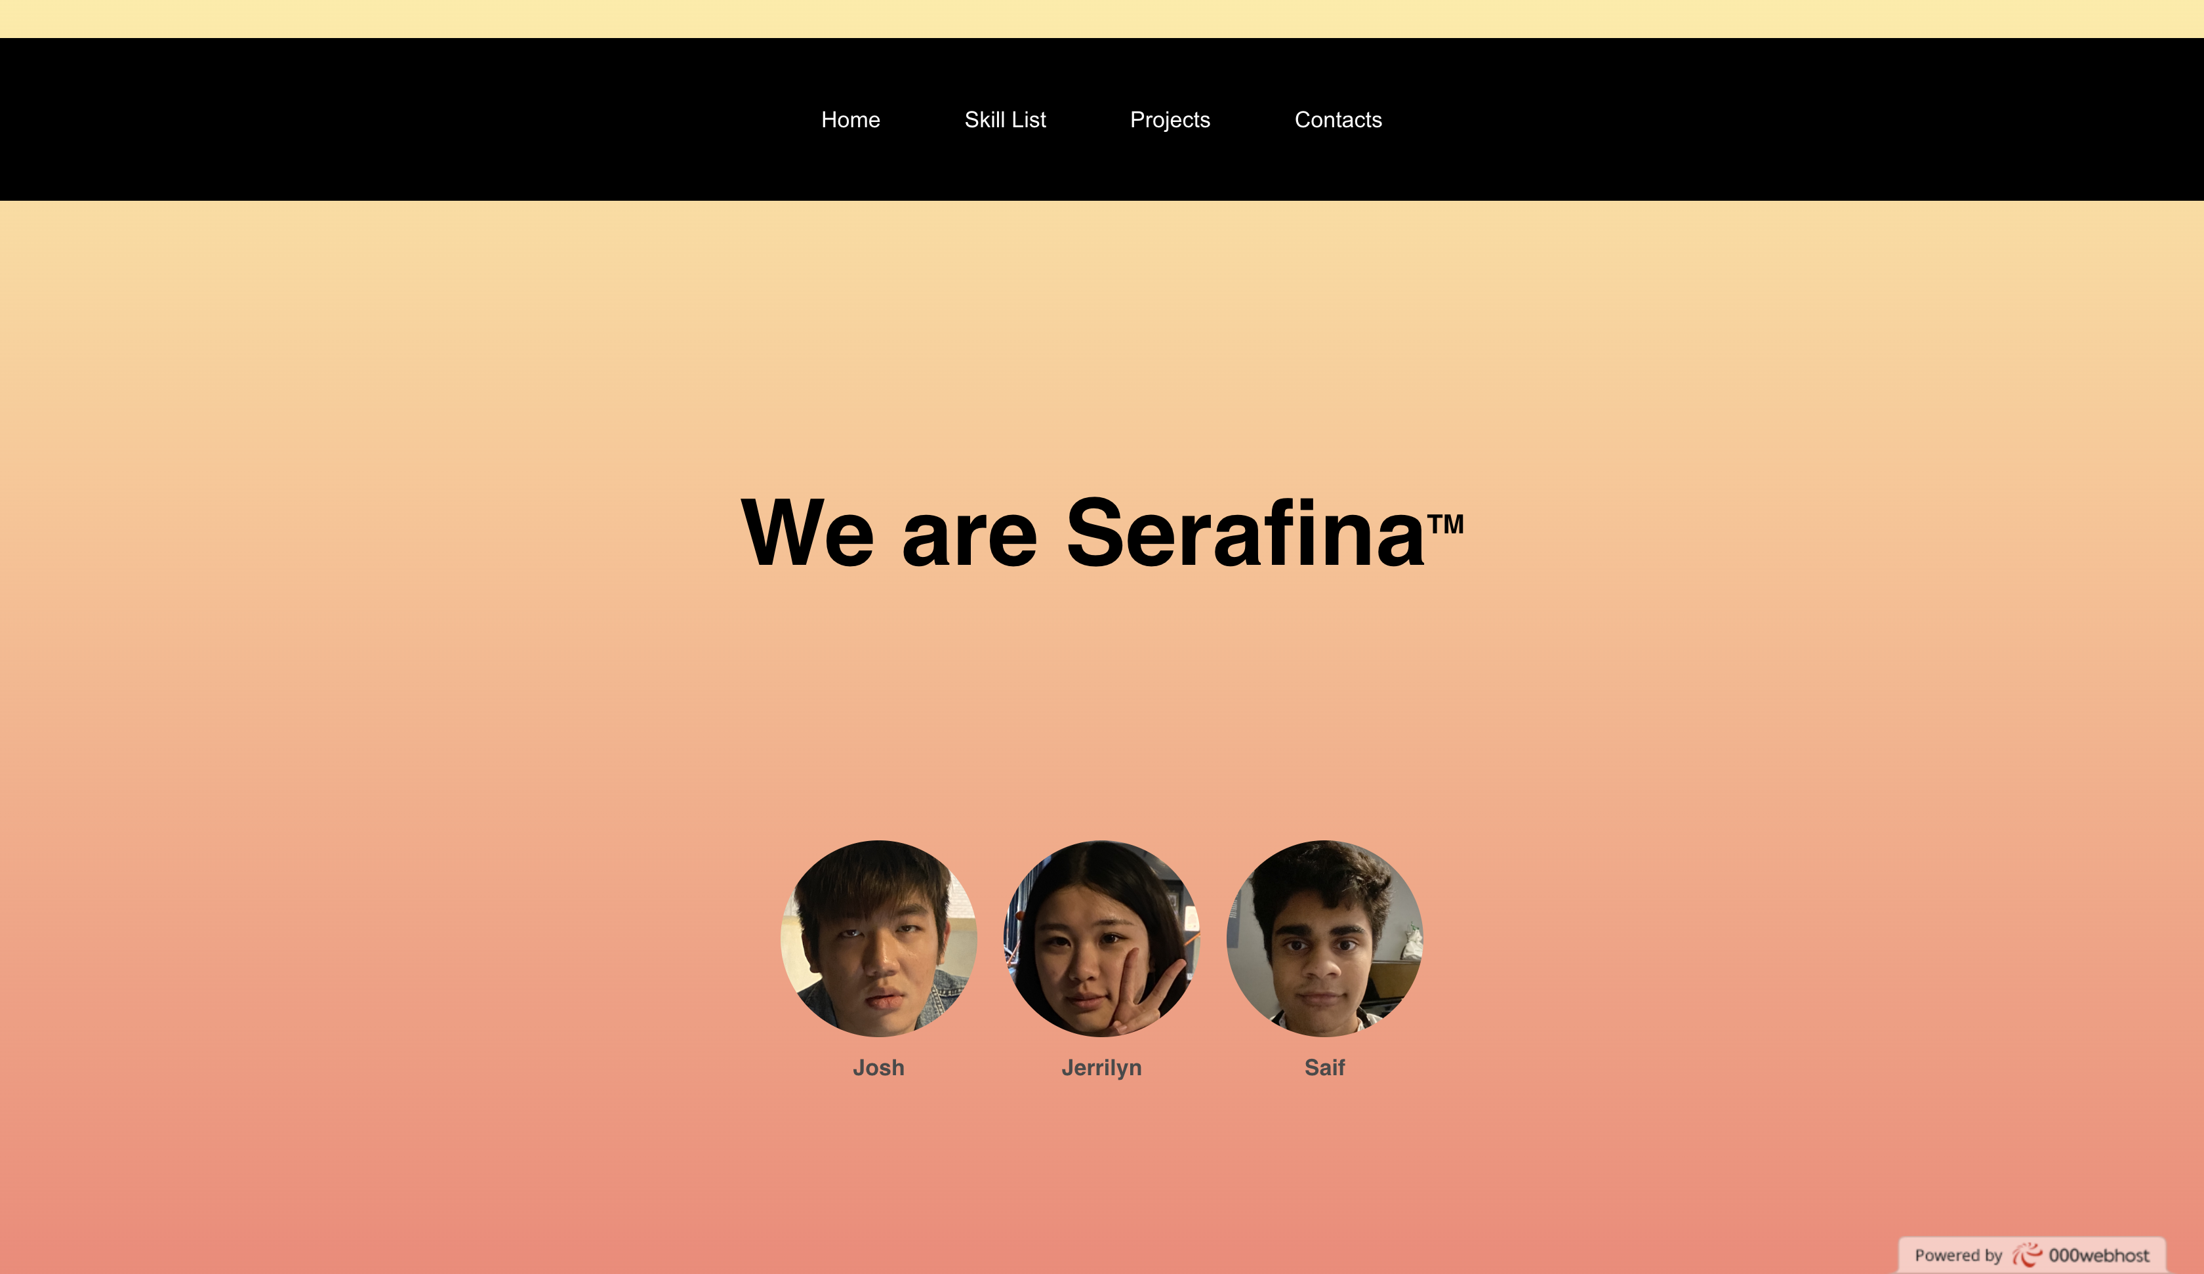Image resolution: width=2204 pixels, height=1274 pixels.
Task: Click the TM trademark superscript symbol
Action: [x=1445, y=524]
